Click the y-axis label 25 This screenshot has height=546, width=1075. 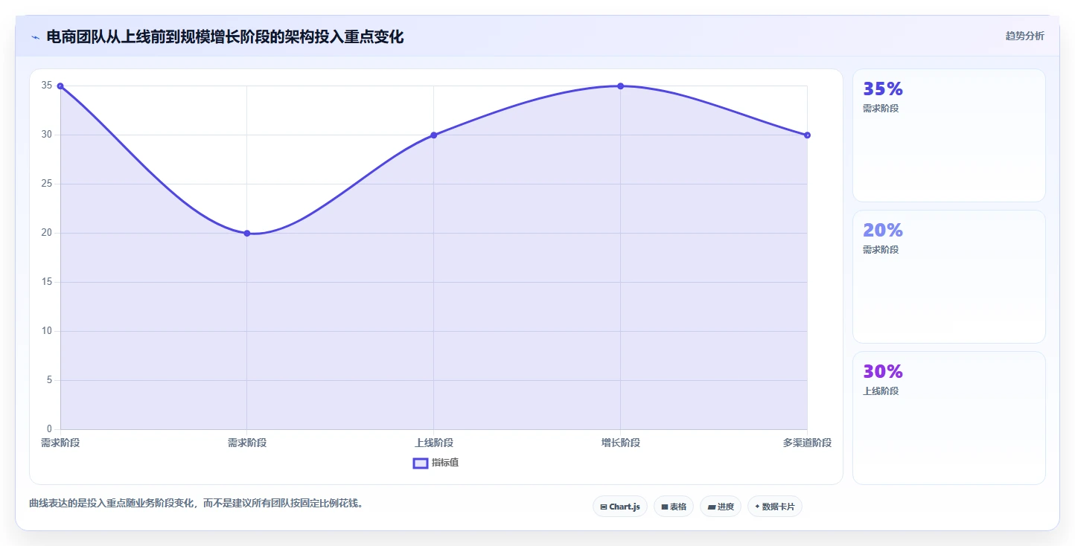pos(47,184)
